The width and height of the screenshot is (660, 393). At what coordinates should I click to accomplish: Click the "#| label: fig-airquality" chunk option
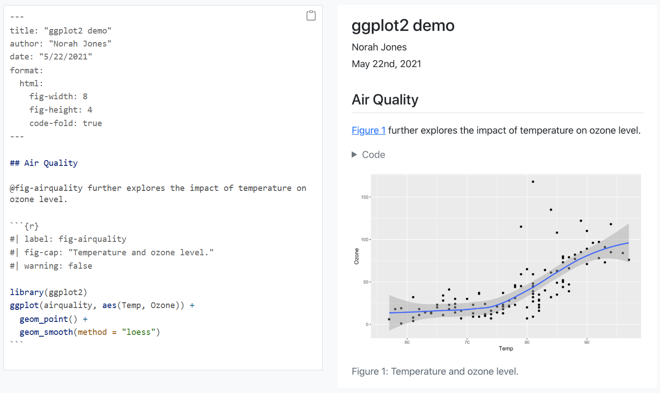[68, 239]
